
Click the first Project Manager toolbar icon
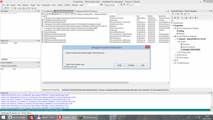[173, 14]
